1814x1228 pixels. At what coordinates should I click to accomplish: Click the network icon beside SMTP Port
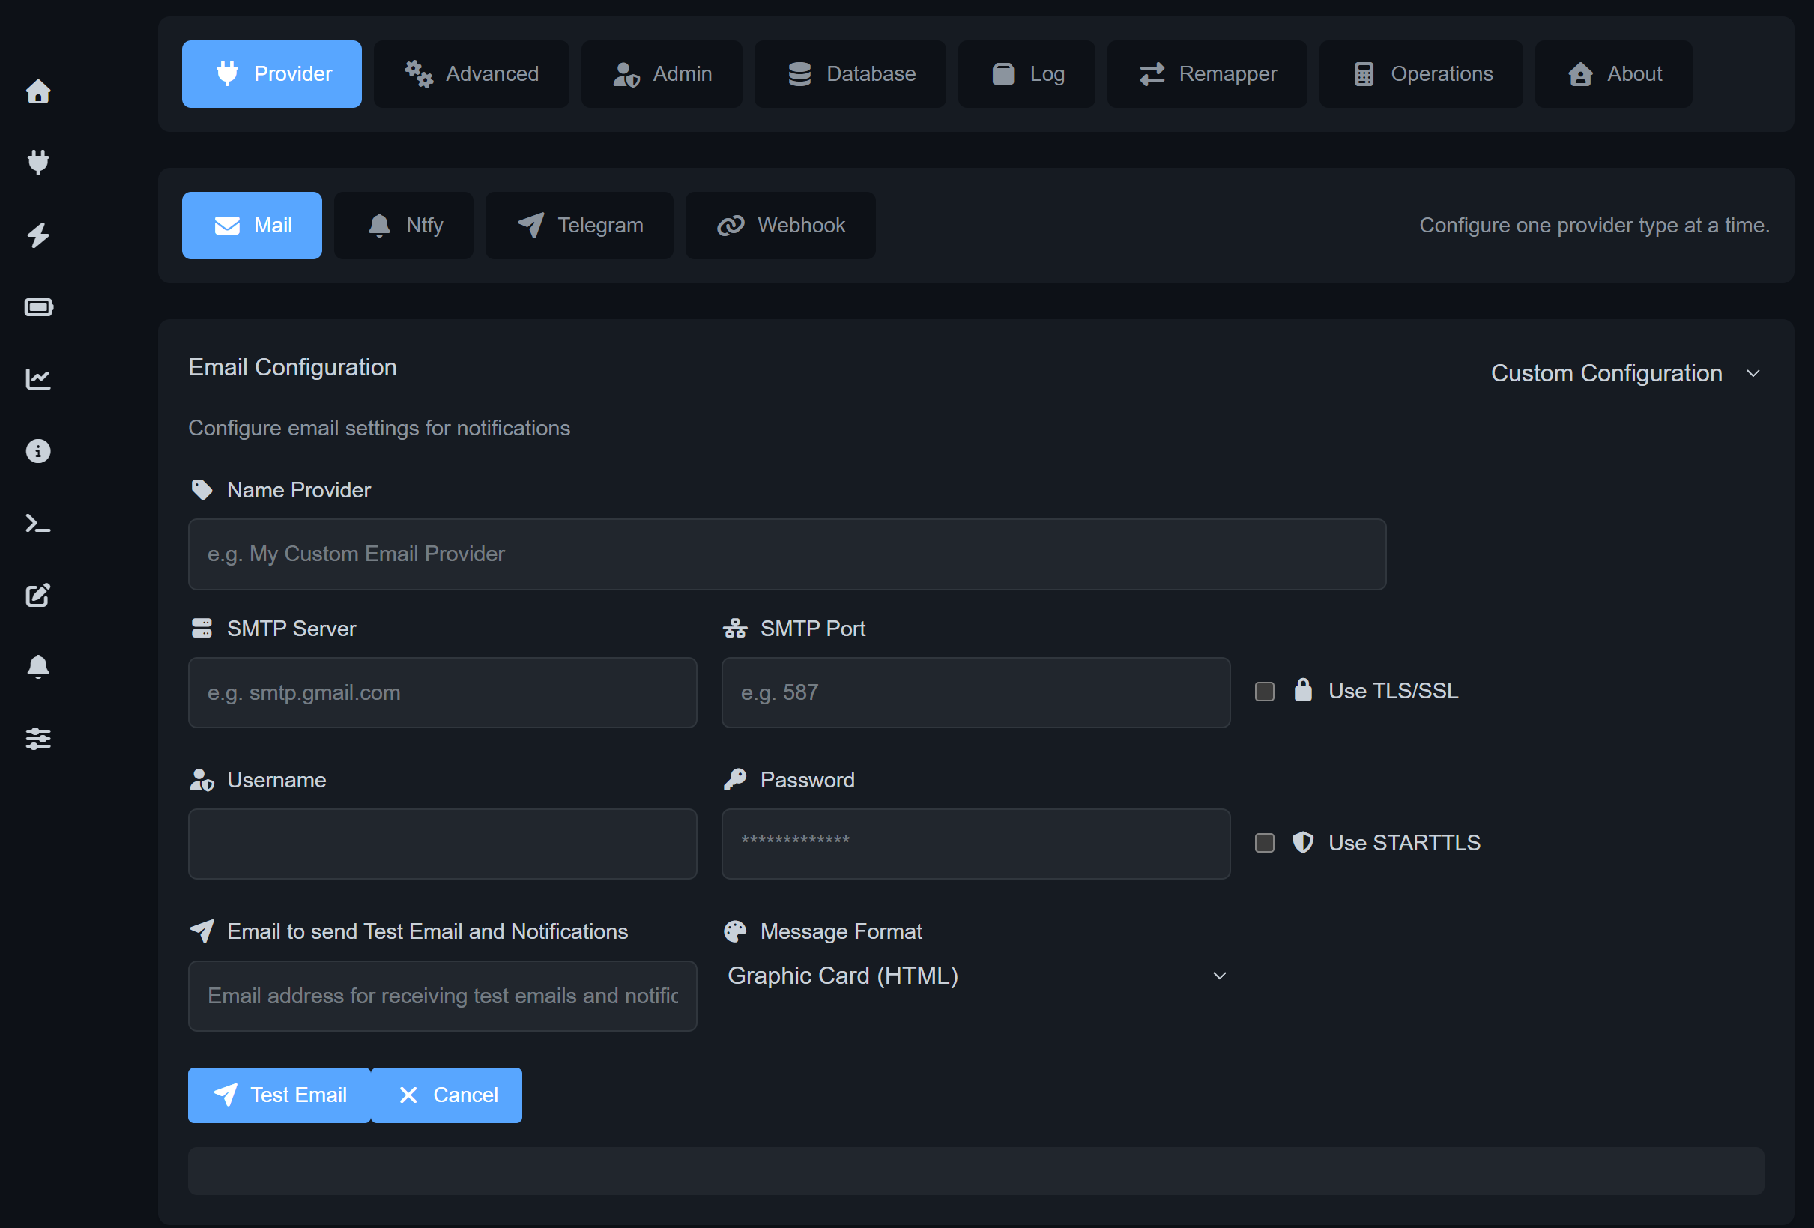coord(735,629)
